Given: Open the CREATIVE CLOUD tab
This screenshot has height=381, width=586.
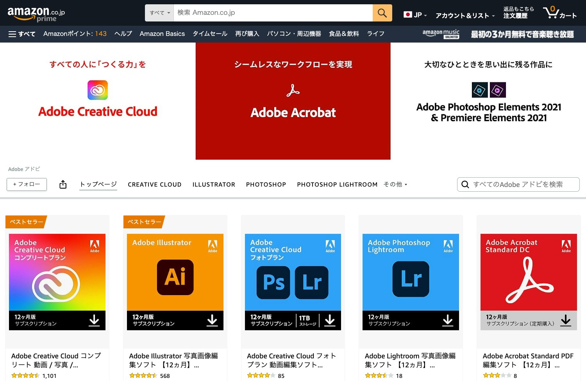Looking at the screenshot, I should (x=155, y=184).
